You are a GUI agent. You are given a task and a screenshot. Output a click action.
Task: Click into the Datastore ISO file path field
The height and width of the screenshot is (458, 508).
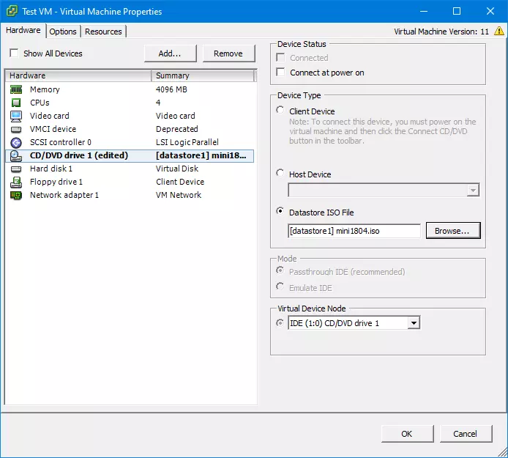(354, 231)
